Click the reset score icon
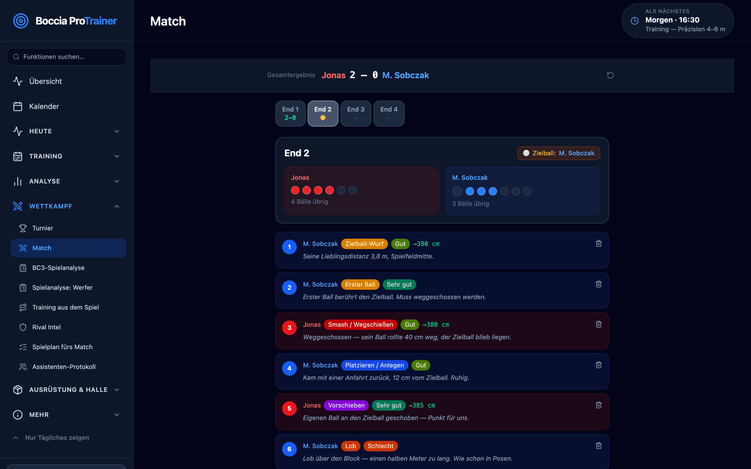The height and width of the screenshot is (469, 751). pyautogui.click(x=610, y=75)
